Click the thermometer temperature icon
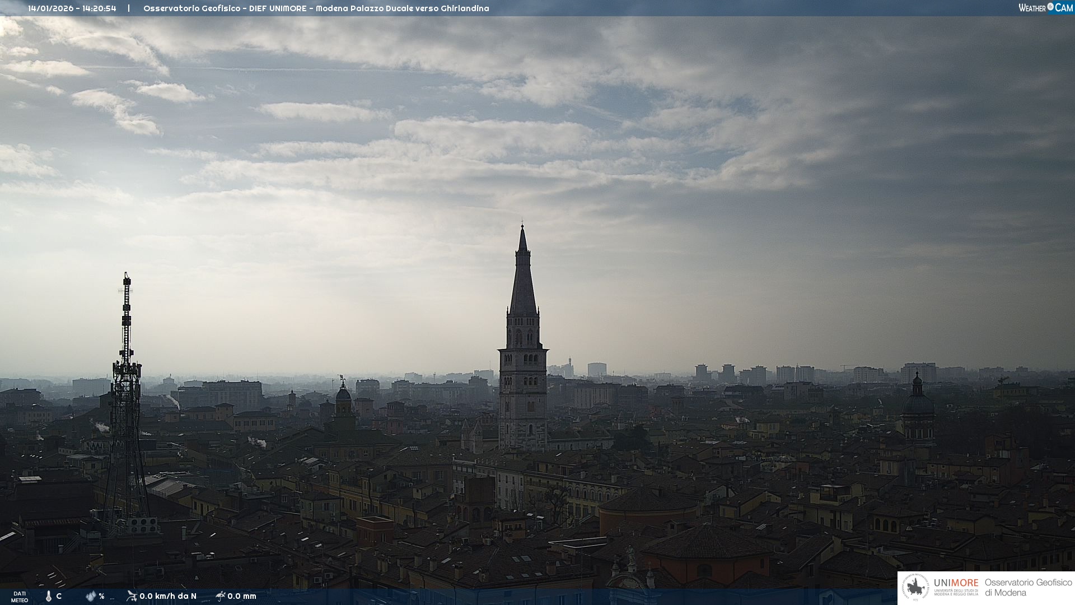The height and width of the screenshot is (605, 1075). click(49, 596)
